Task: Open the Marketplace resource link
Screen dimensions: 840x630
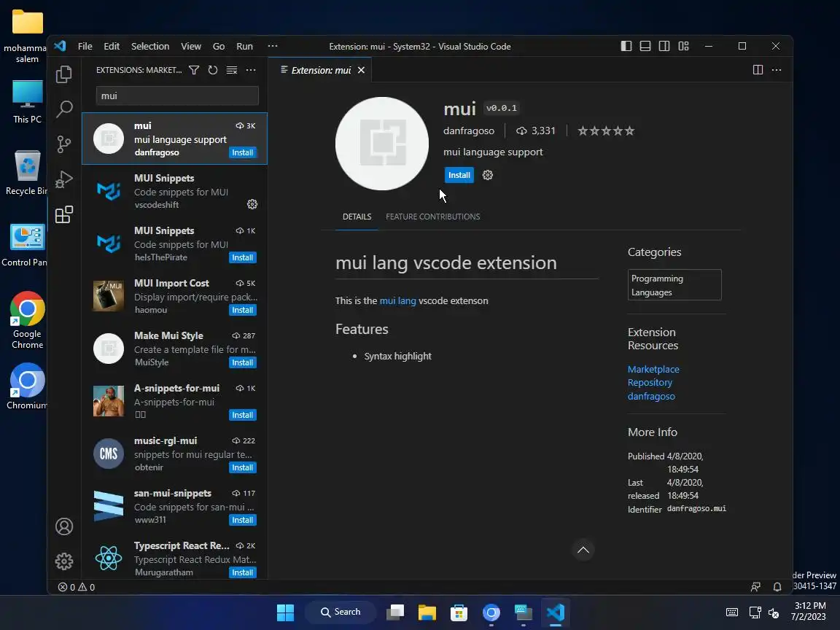Action: (653, 369)
